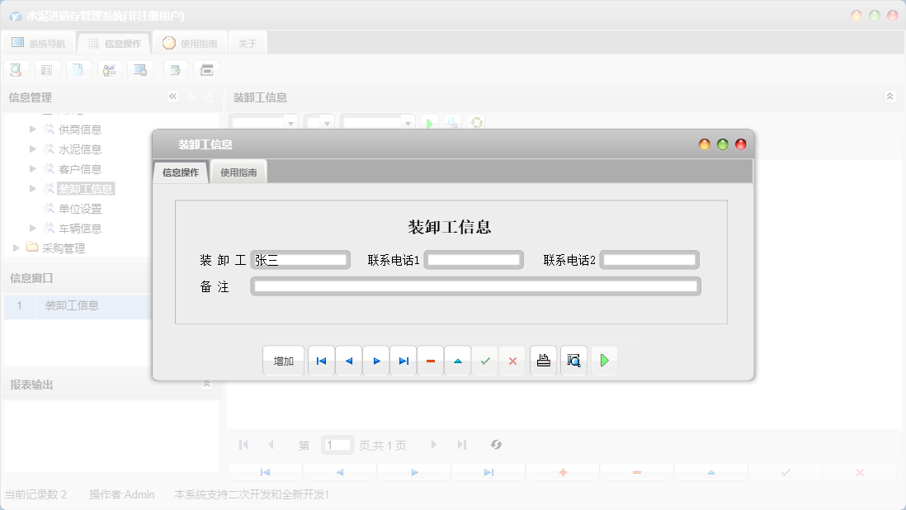Click first-record button in bottom bar

point(265,472)
